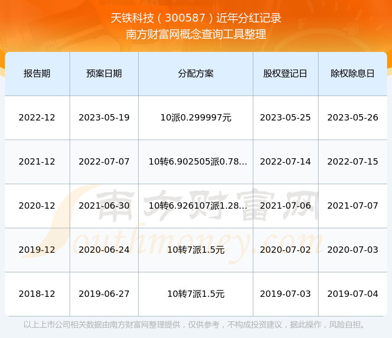Screen dimensions: 392x338
Task: Select proposal date 2022-07-07
Action: point(104,162)
